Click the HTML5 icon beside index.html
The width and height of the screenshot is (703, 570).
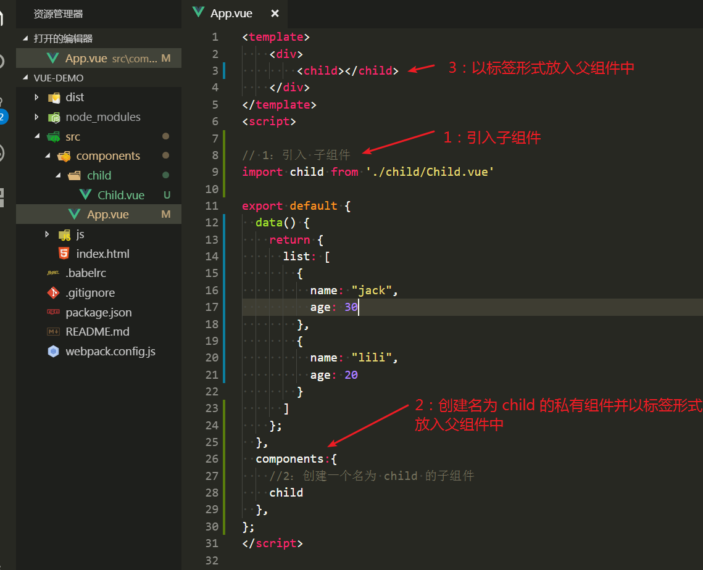[x=64, y=254]
